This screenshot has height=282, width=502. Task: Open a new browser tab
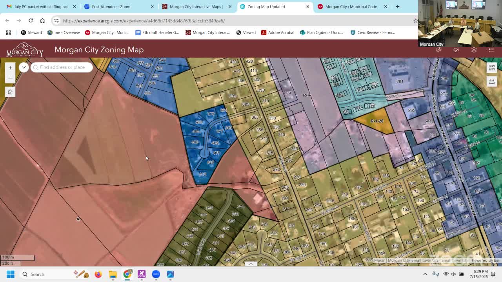pyautogui.click(x=397, y=7)
